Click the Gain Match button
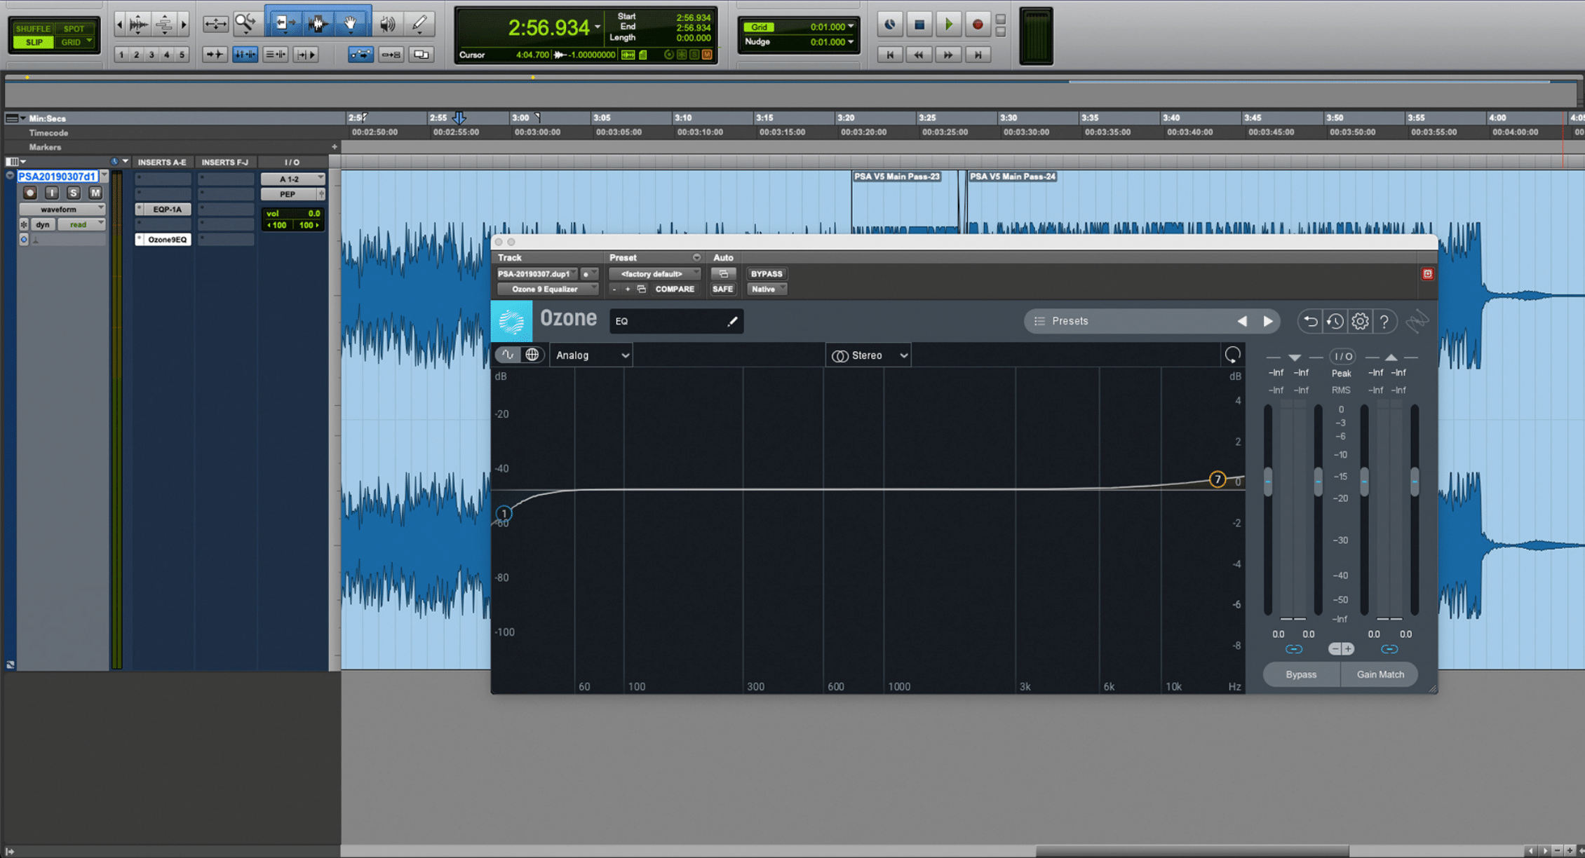Viewport: 1585px width, 858px height. pyautogui.click(x=1380, y=674)
